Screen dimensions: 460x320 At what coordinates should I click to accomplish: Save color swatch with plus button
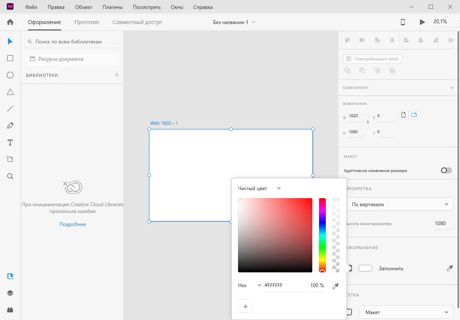(245, 307)
